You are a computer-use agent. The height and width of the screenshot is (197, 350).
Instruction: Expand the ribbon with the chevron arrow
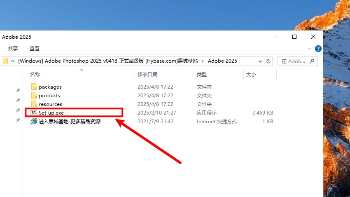point(309,49)
